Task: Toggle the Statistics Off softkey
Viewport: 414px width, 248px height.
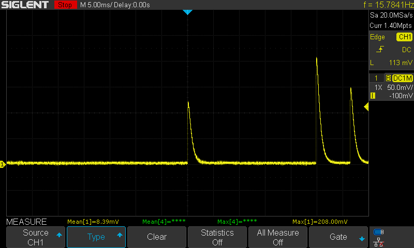Action: tap(217, 237)
